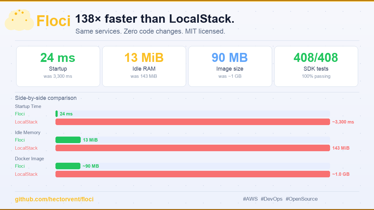Click the Floci cloud logo icon

pos(19,20)
